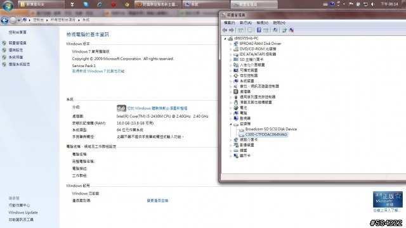Open 效能資訊及工具 link in sidebar
The image size is (406, 228).
(x=21, y=220)
